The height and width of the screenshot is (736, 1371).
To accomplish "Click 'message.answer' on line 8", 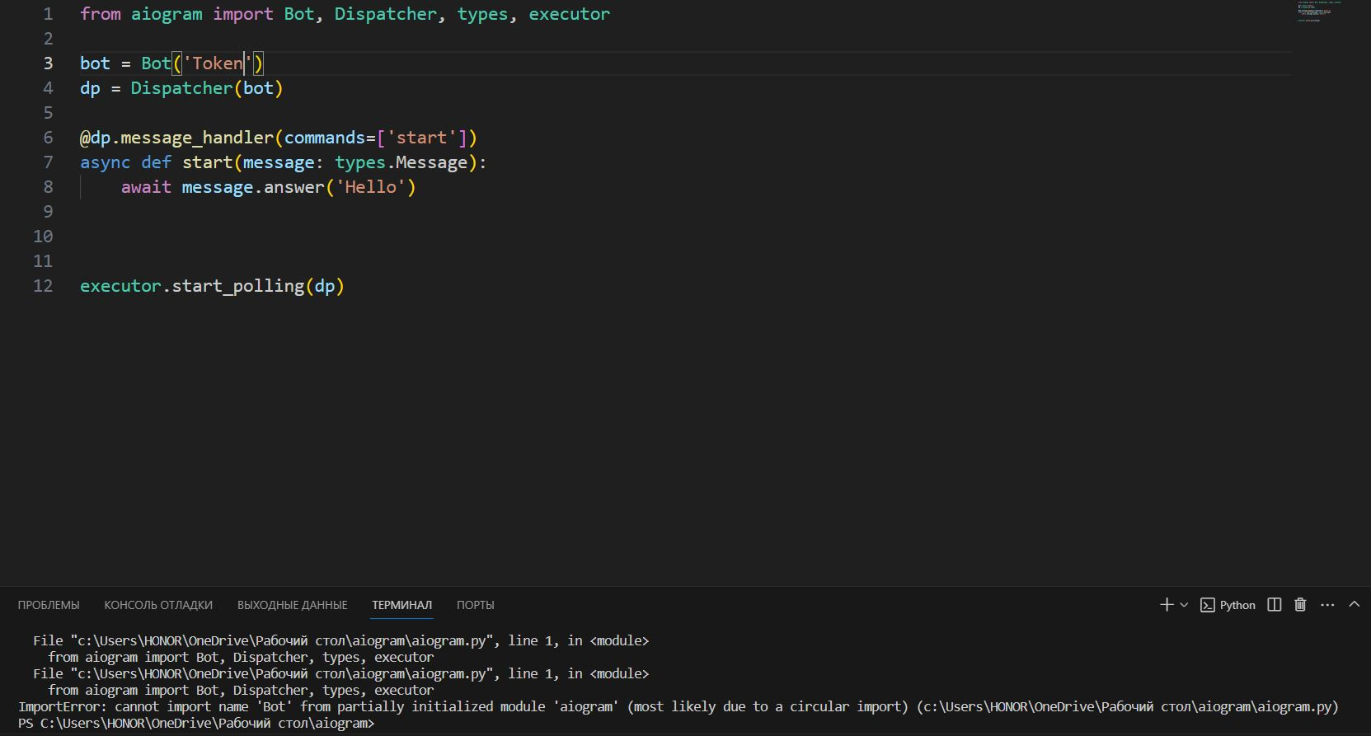I will coord(253,187).
